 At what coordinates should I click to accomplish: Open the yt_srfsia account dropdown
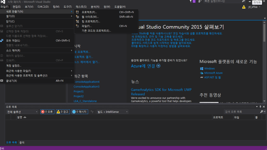[255, 7]
